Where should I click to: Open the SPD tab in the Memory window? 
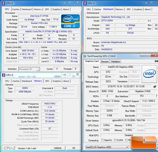pos(47,81)
